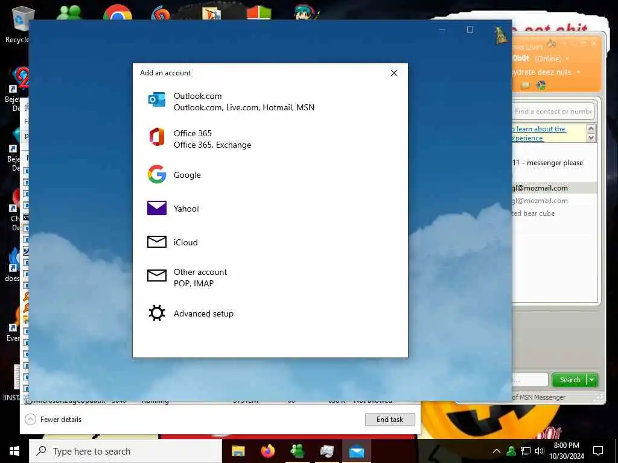Open the (Online) status dropdown in Messenger
Screen dimensions: 618x463
pyautogui.click(x=567, y=59)
